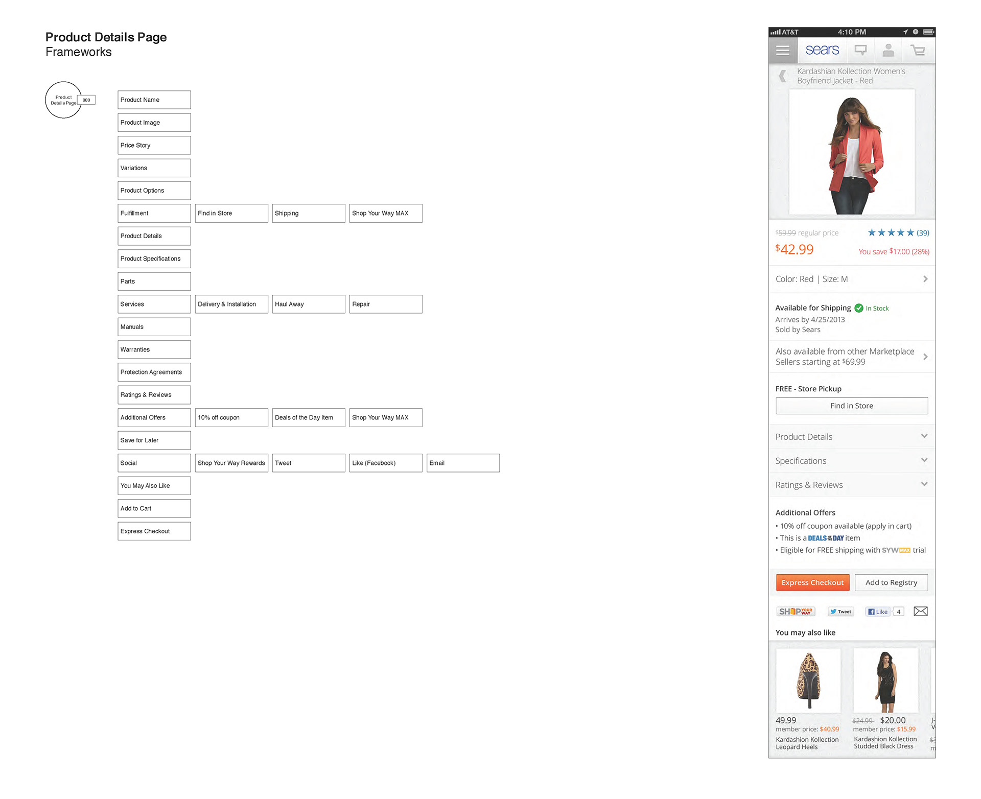Go back with the left chevron arrow
Image resolution: width=981 pixels, height=799 pixels.
782,76
